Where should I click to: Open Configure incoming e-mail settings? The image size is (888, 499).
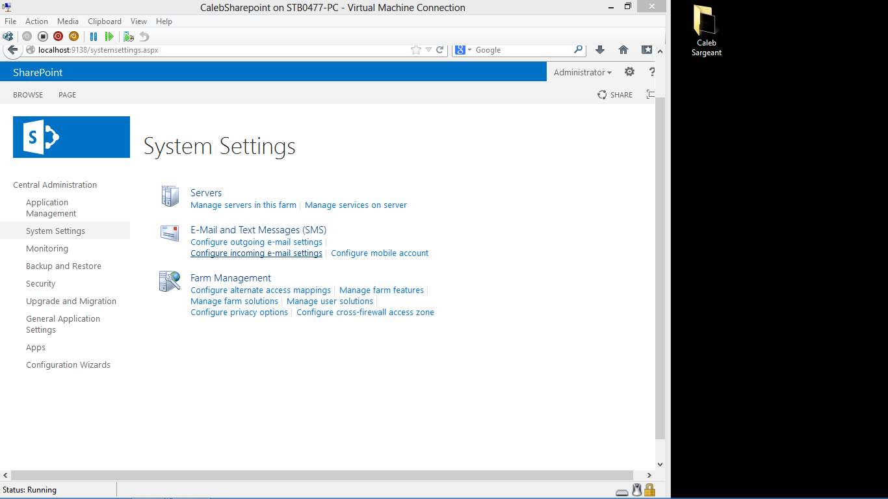point(256,253)
